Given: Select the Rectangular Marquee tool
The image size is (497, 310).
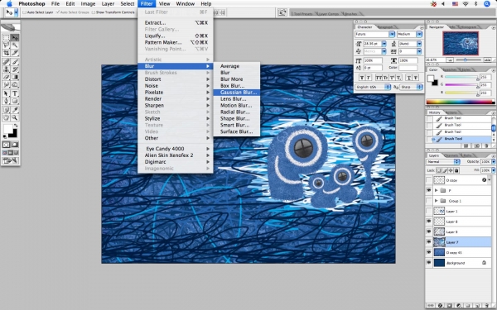Looking at the screenshot, I should [x=6, y=38].
